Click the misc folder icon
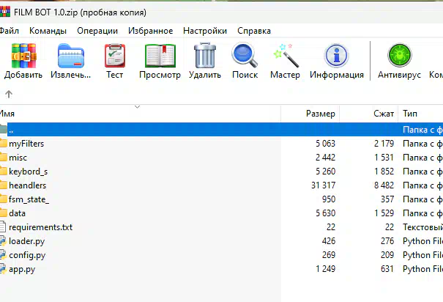 (x=3, y=157)
